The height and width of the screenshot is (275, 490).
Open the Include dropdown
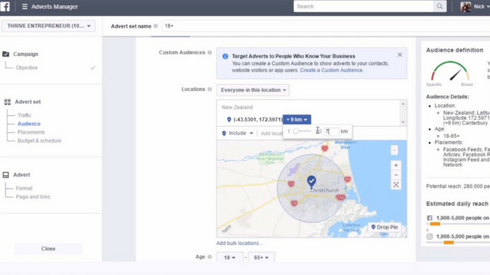237,133
